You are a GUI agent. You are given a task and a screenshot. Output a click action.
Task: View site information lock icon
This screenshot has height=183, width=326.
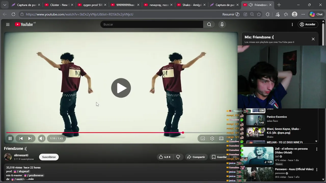coord(22,14)
